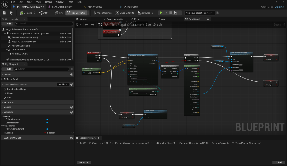The width and height of the screenshot is (287, 166).
Task: Click the Browse to asset icon
Action: pos(11,13)
